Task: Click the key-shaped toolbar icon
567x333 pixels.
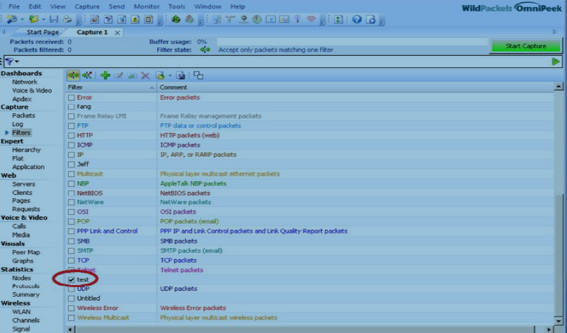Action: point(298,19)
